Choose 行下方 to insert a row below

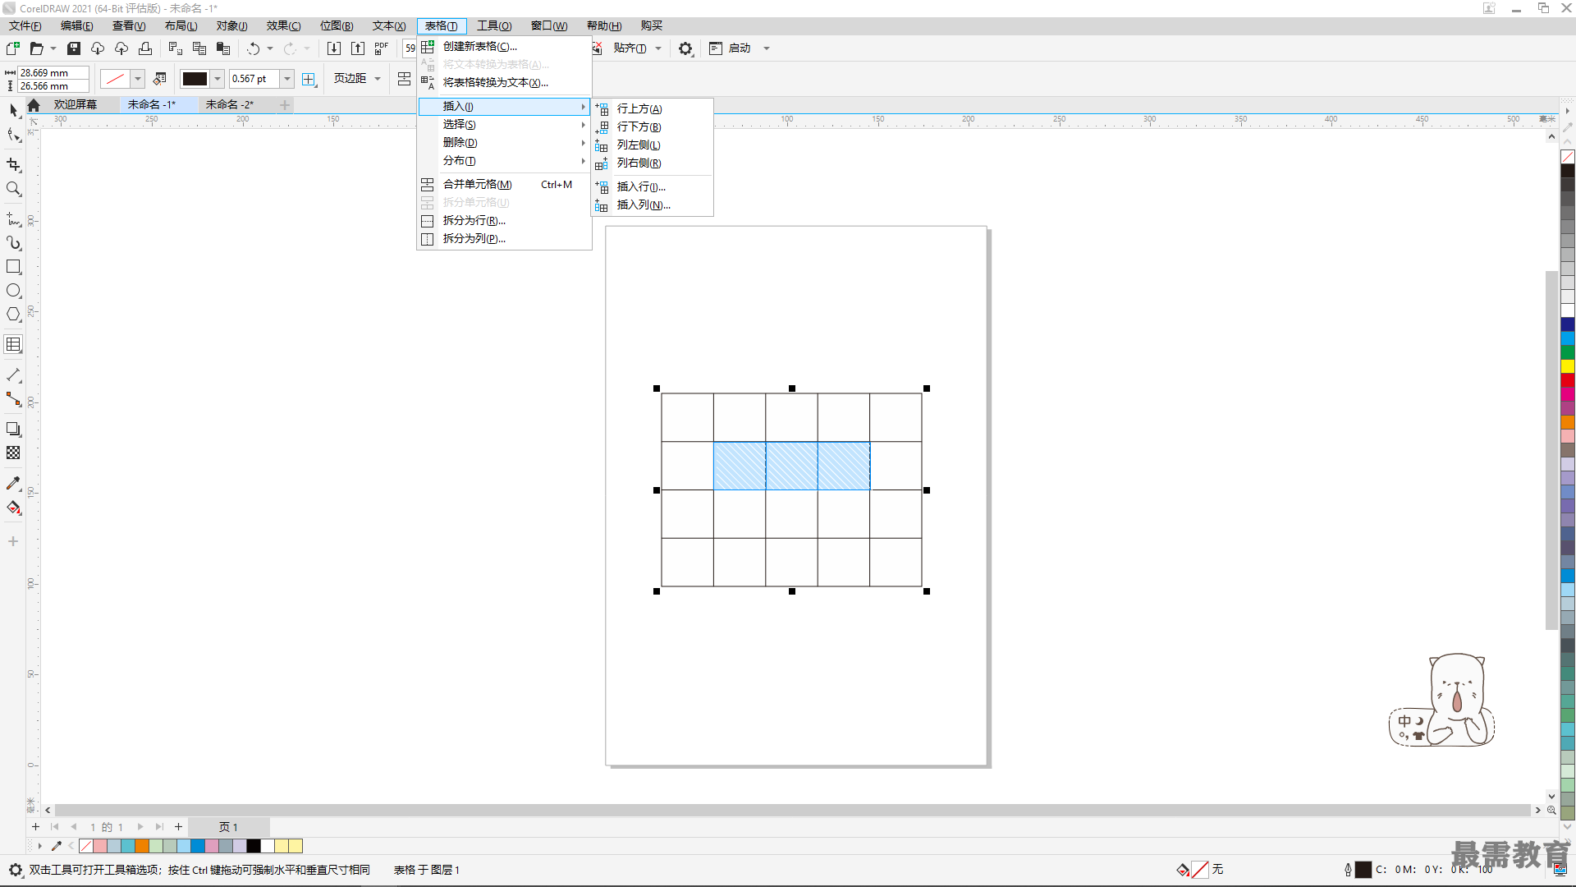click(x=652, y=127)
